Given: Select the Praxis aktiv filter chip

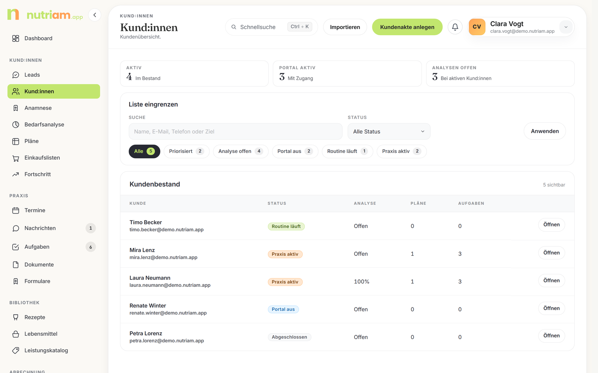Looking at the screenshot, I should (402, 151).
